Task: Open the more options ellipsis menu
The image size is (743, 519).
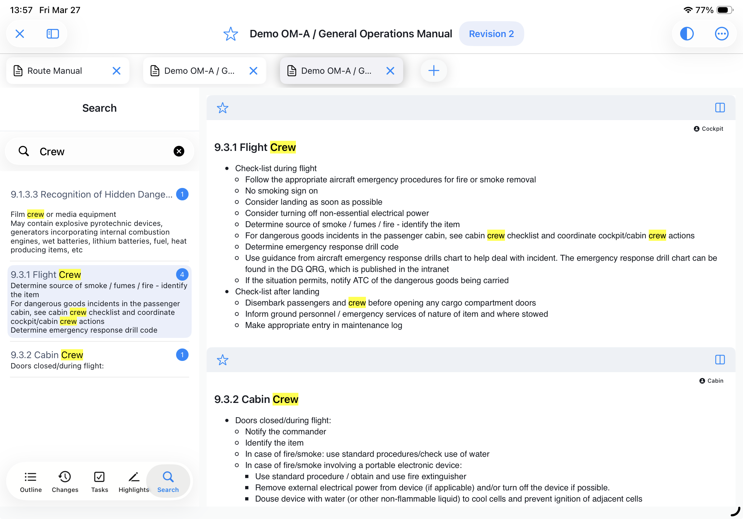Action: (x=721, y=34)
